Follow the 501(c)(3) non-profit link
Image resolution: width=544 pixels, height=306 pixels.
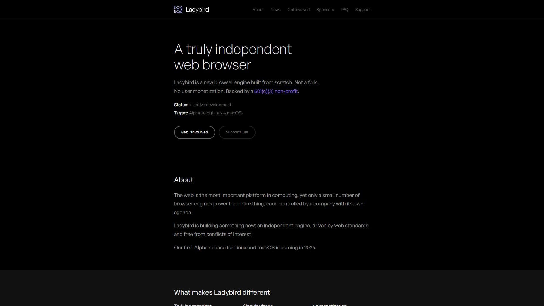click(276, 91)
